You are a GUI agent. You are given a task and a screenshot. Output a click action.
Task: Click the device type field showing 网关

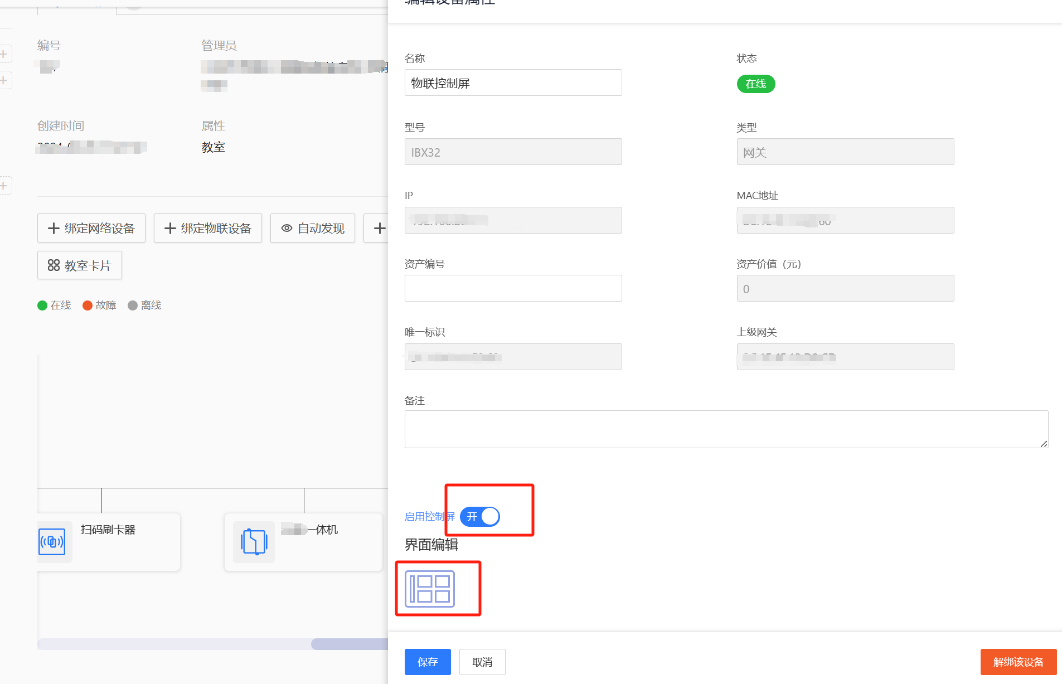click(845, 152)
